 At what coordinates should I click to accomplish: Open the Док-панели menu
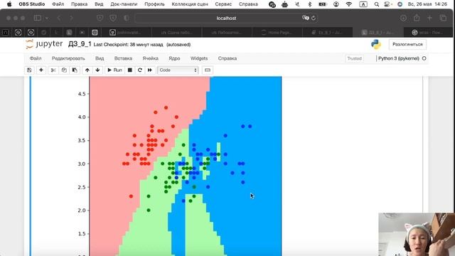pyautogui.click(x=124, y=4)
